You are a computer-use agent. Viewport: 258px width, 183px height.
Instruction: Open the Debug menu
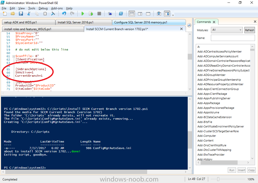[x=43, y=8]
